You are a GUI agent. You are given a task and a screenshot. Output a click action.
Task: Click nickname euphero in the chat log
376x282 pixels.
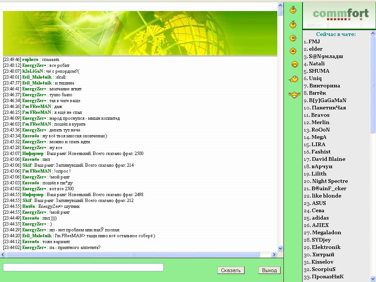[30, 59]
